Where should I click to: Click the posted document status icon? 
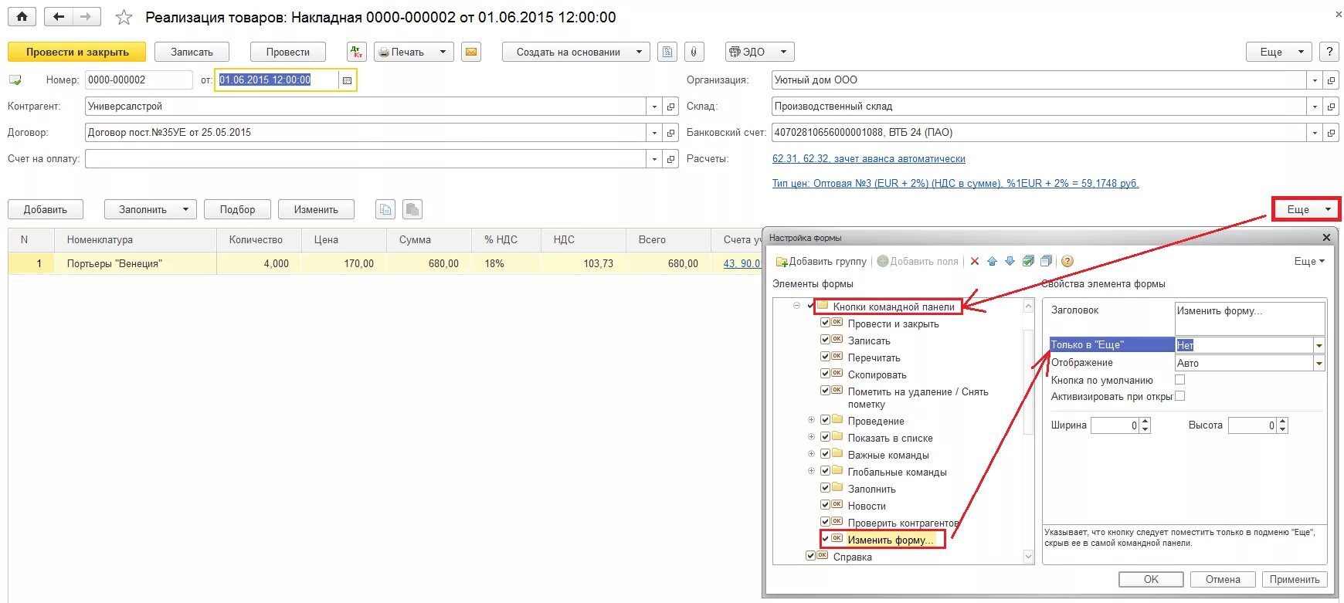coord(15,80)
